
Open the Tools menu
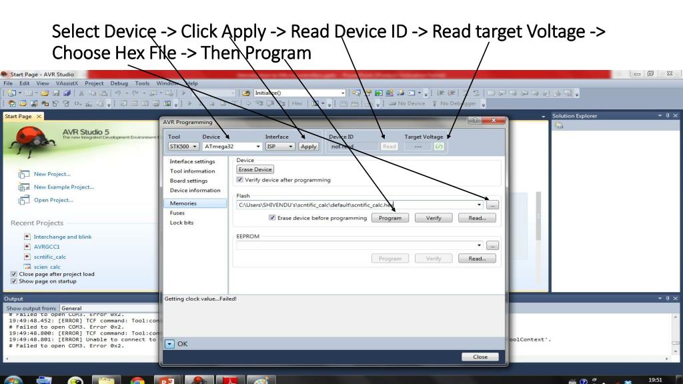[x=142, y=83]
